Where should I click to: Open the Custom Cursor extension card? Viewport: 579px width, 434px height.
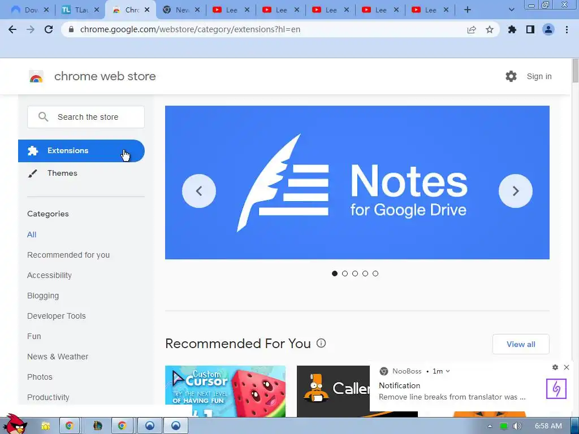pyautogui.click(x=225, y=391)
